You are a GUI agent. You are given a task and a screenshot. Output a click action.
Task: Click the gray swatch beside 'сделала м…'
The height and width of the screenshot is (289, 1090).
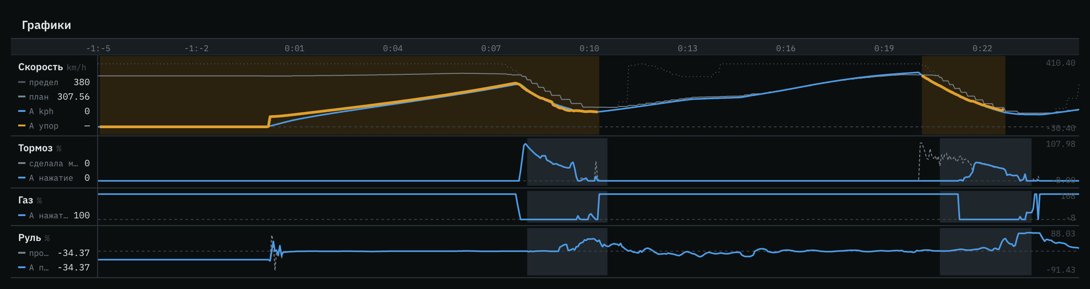tap(22, 164)
